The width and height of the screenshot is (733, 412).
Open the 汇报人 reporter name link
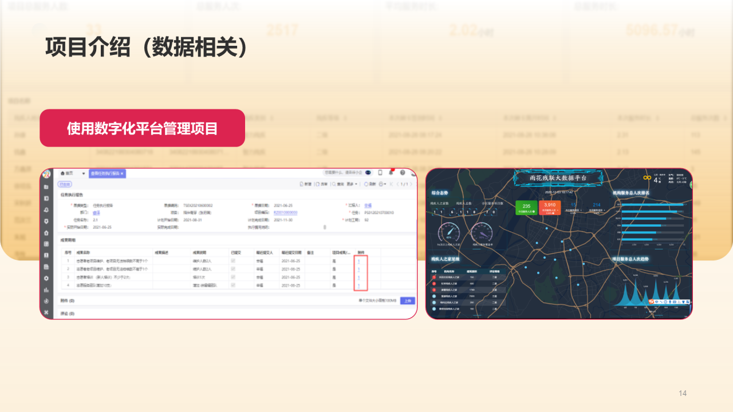(368, 205)
